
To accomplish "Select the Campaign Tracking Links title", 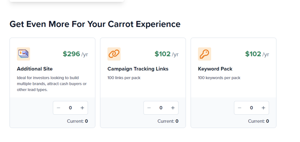I will point(138,69).
